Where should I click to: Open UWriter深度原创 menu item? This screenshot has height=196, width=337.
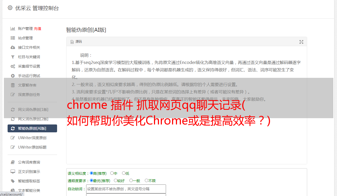click(x=32, y=138)
